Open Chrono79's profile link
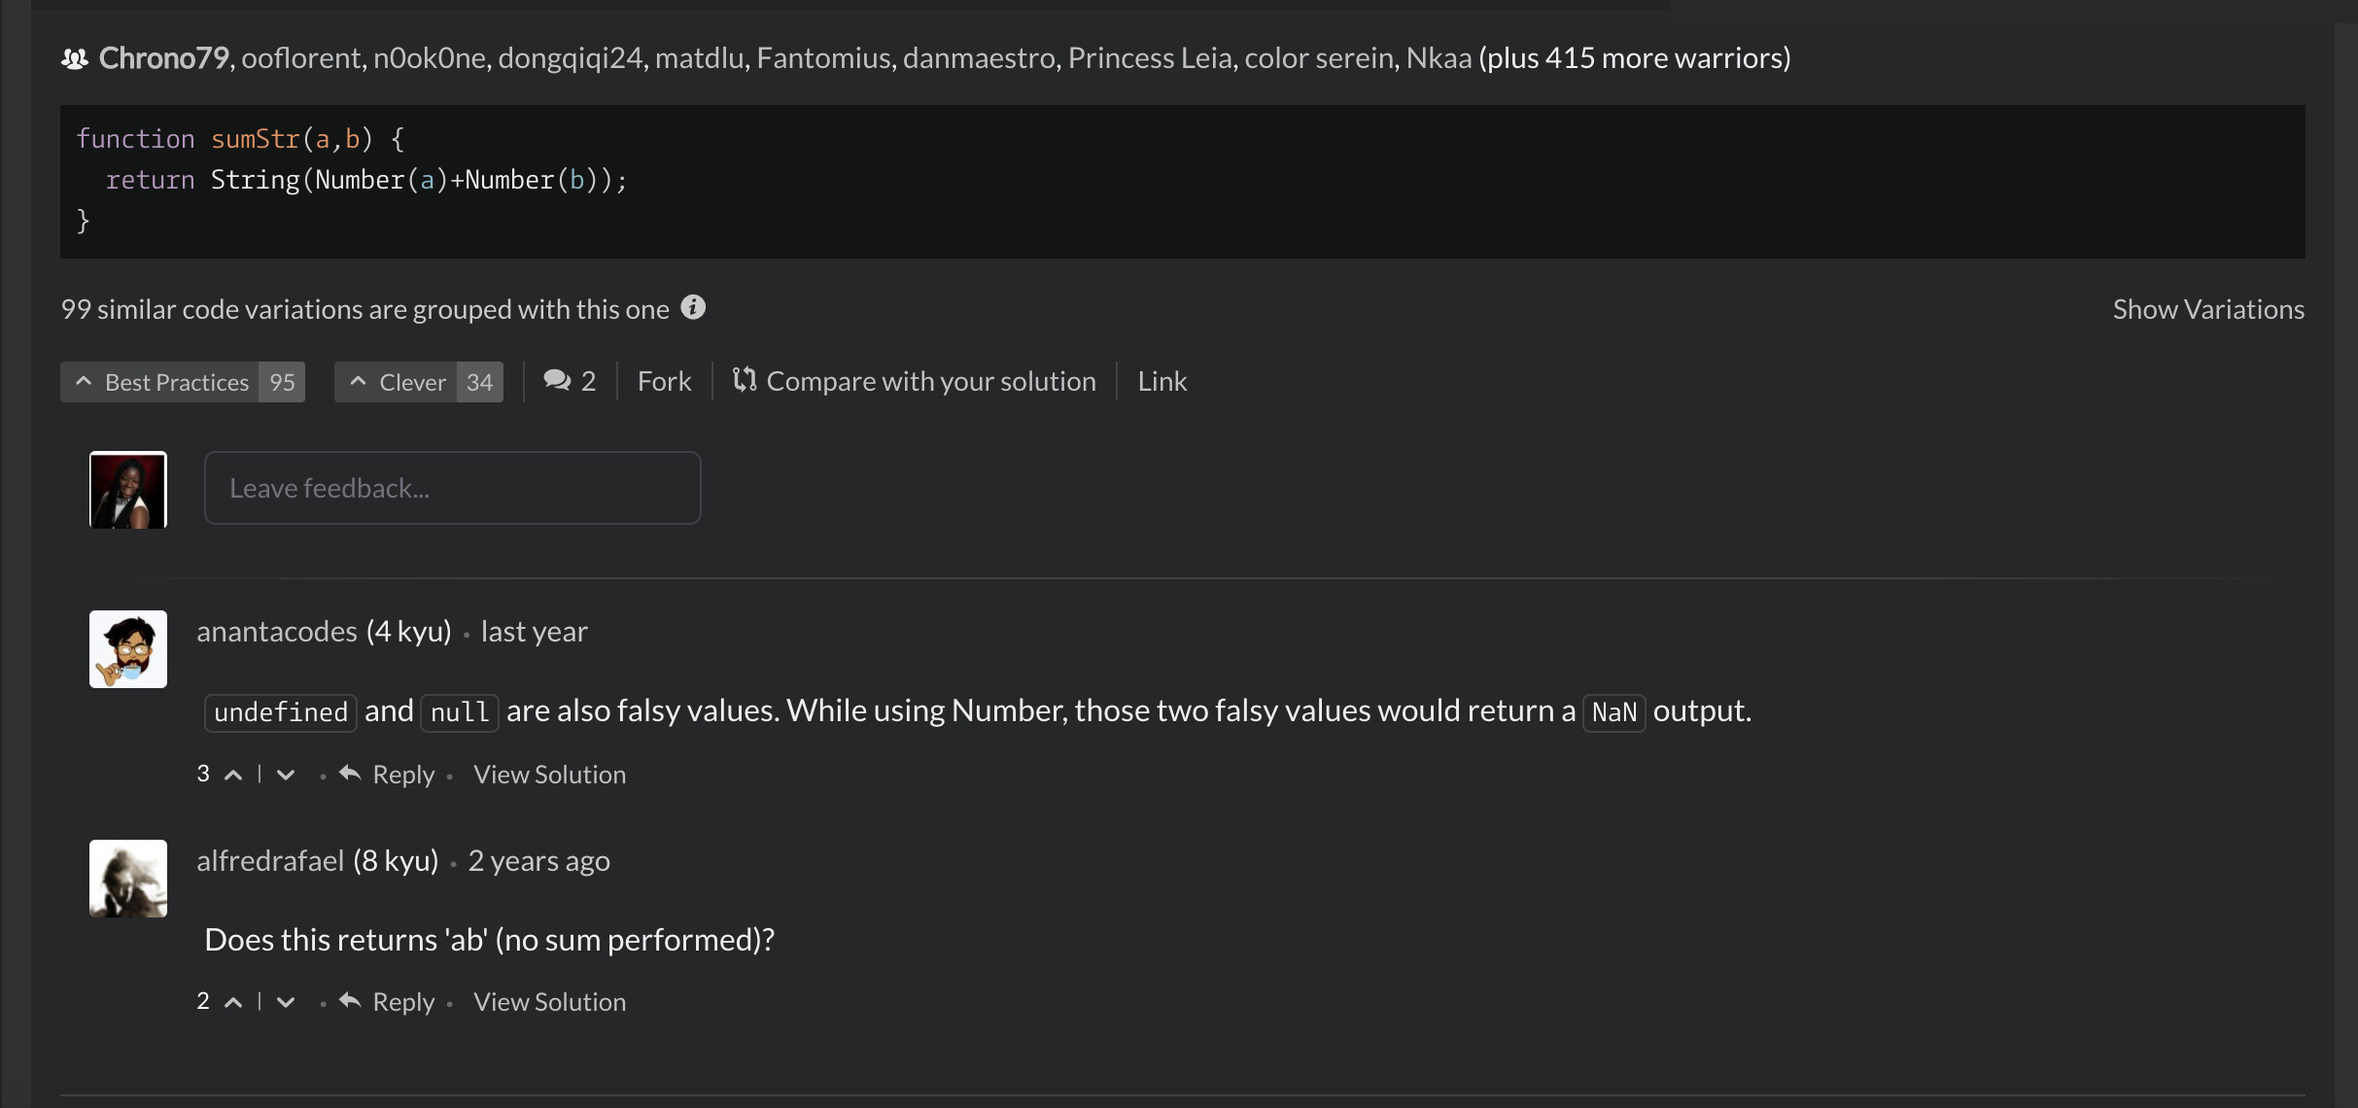 [163, 58]
